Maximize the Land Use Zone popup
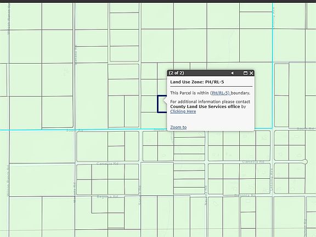Screen dimensions: 316x237 [x=245, y=73]
